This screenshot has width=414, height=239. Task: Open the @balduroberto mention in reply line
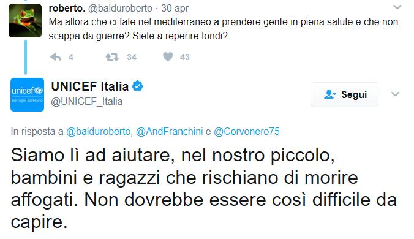[98, 132]
